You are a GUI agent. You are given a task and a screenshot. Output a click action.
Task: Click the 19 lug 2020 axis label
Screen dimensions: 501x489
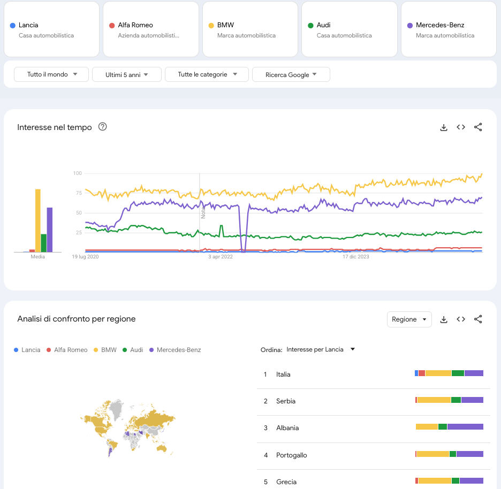[x=85, y=257]
